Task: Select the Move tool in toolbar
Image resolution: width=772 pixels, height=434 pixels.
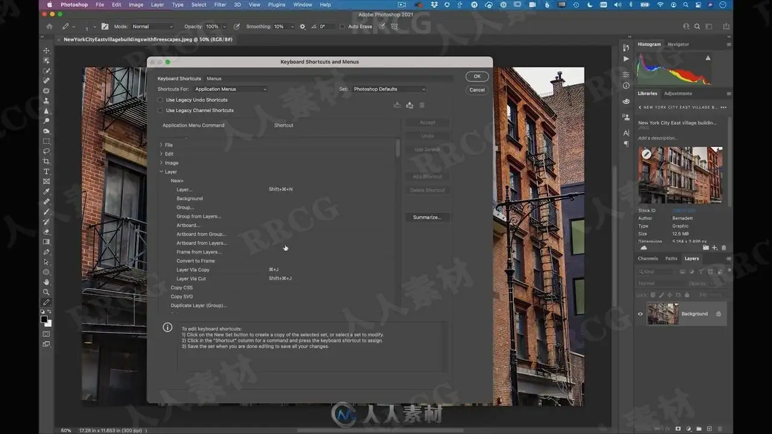Action: 46,50
